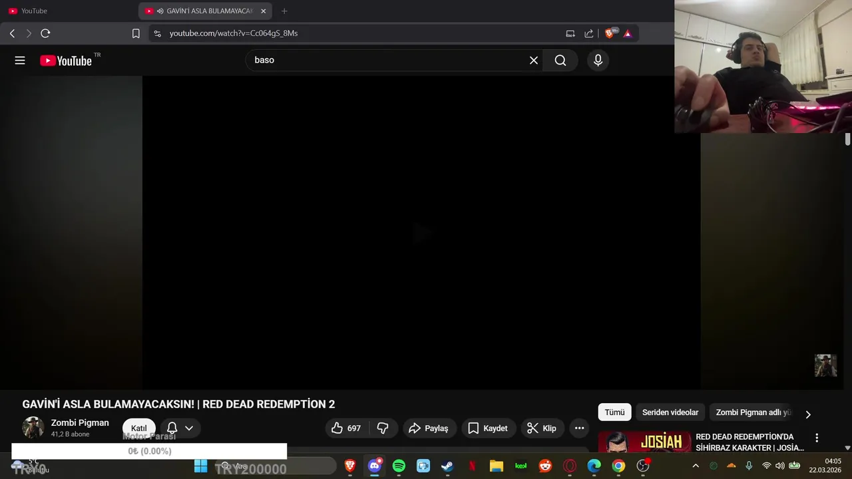This screenshot has width=852, height=479.
Task: Open the SİHİRBAZ KARAKTER video title
Action: [749, 442]
